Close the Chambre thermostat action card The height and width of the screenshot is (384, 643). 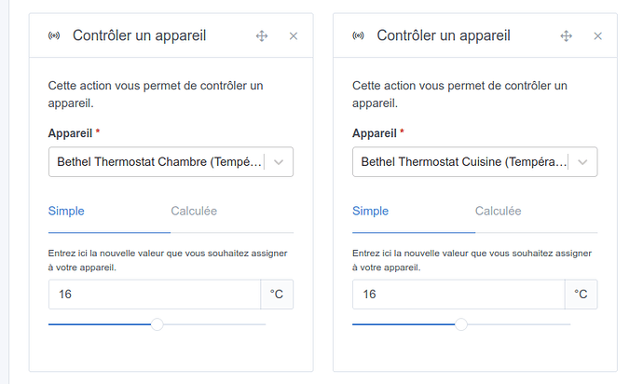[x=294, y=36]
